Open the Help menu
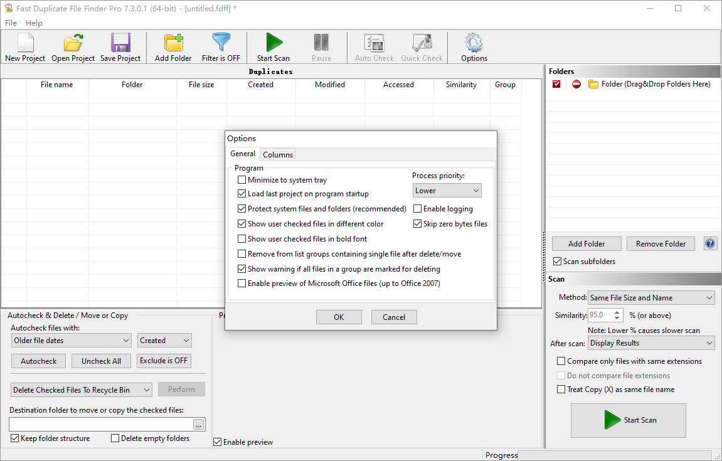Screen dimensions: 722x461 (34, 23)
